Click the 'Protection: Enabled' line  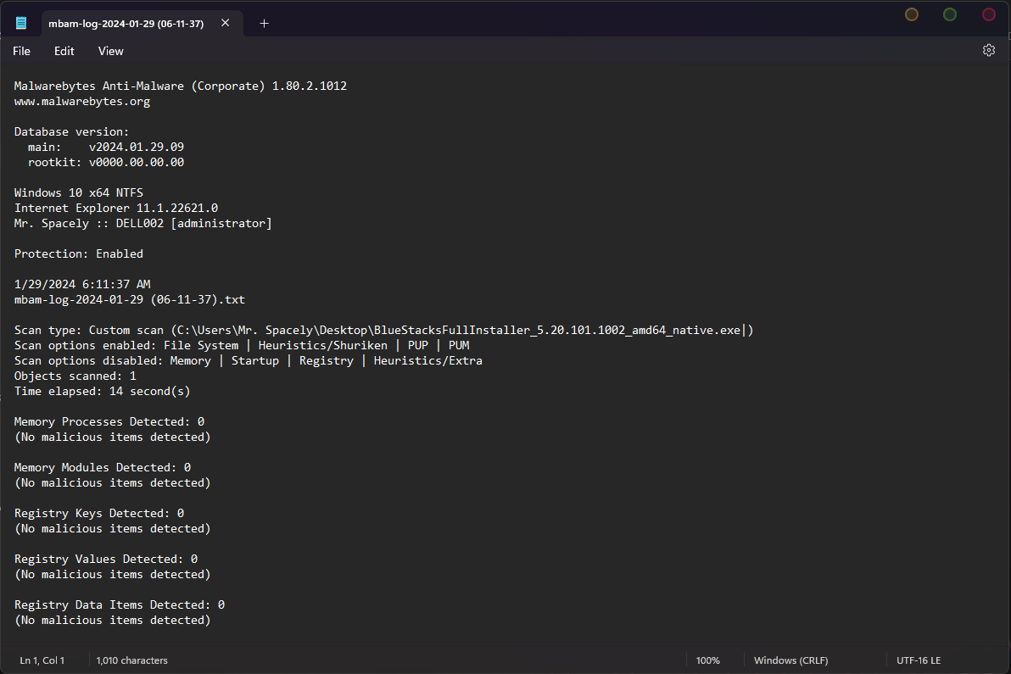(x=79, y=253)
